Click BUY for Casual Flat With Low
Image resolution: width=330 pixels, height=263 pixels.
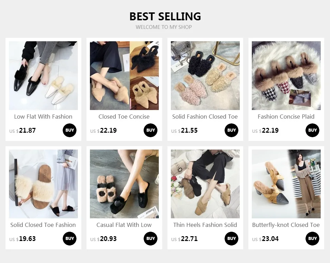point(151,239)
